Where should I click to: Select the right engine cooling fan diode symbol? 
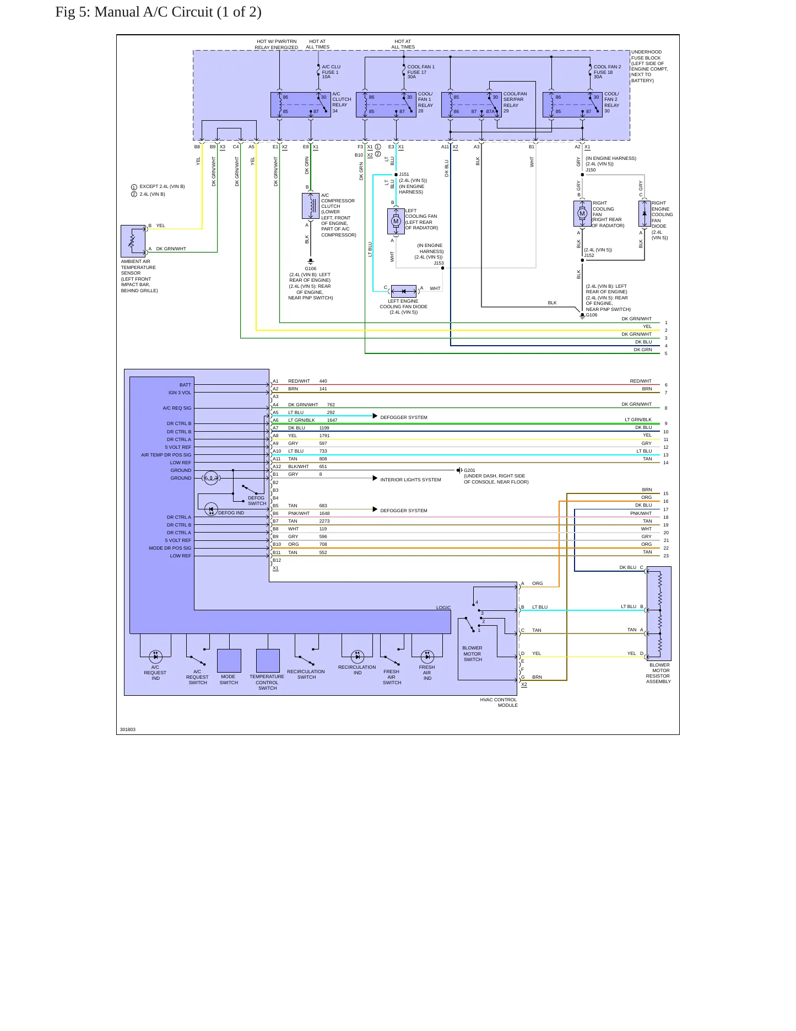(645, 214)
